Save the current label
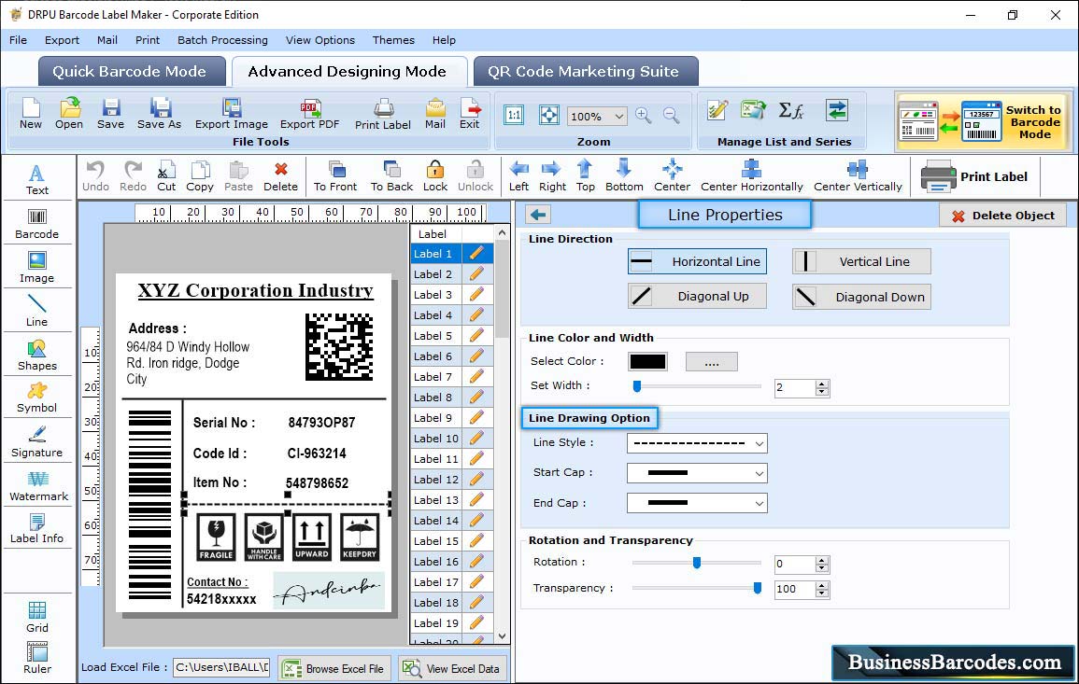The width and height of the screenshot is (1079, 684). 110,114
